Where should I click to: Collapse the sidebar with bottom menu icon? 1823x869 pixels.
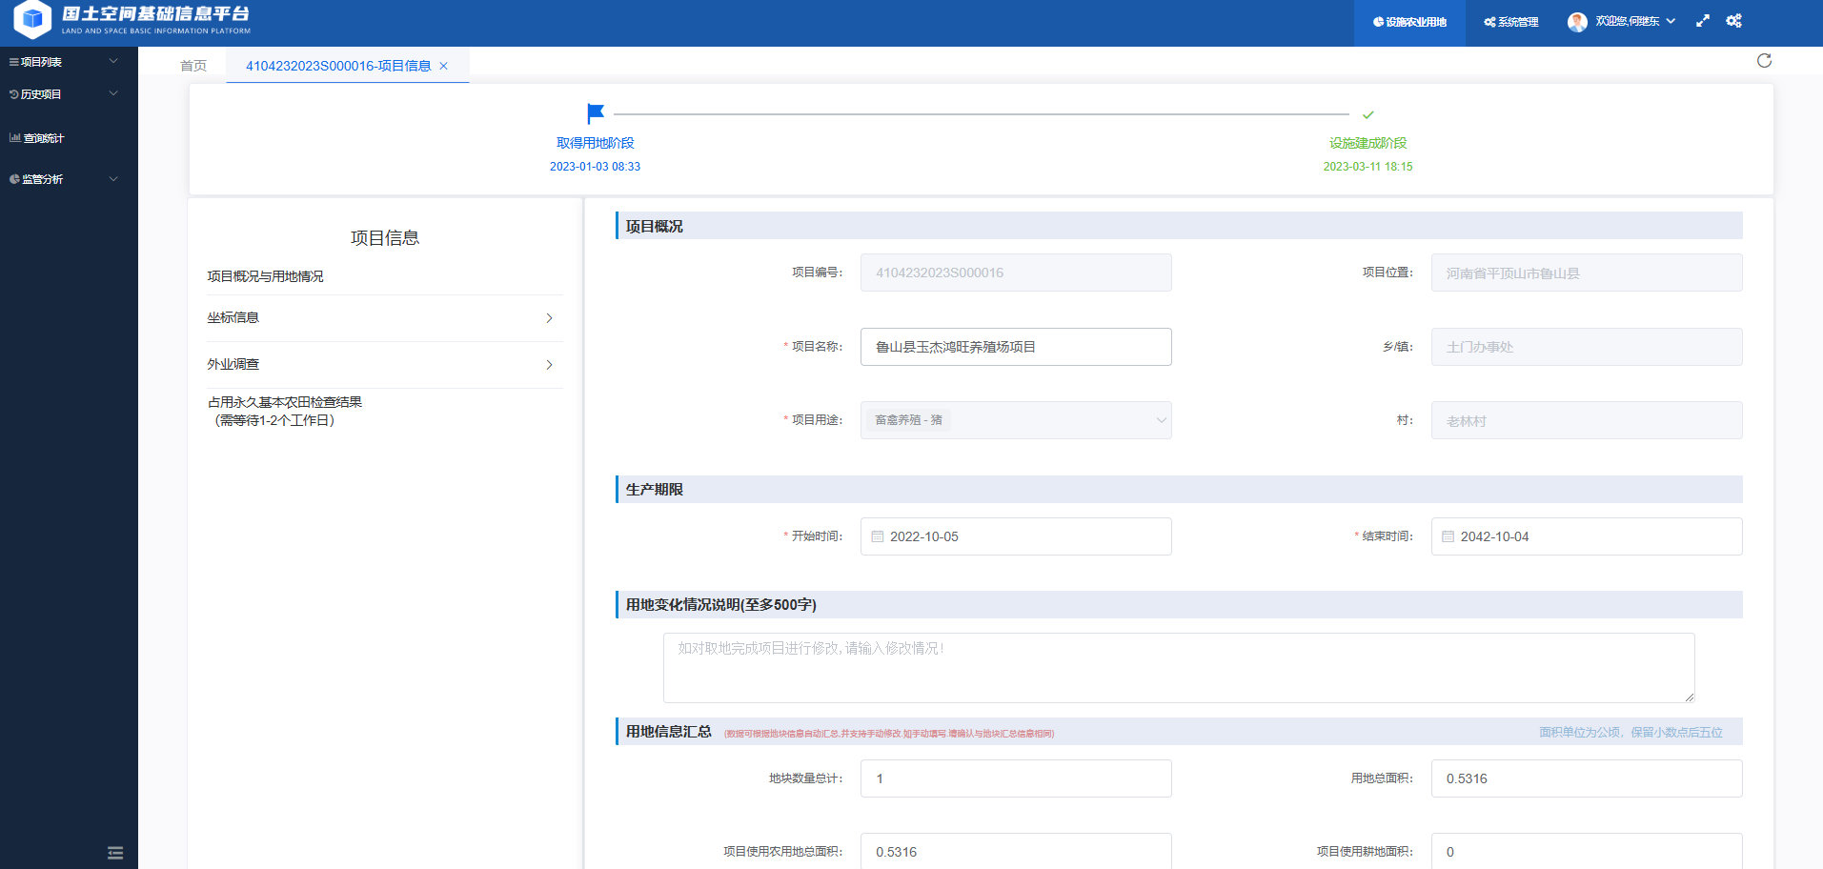point(115,853)
